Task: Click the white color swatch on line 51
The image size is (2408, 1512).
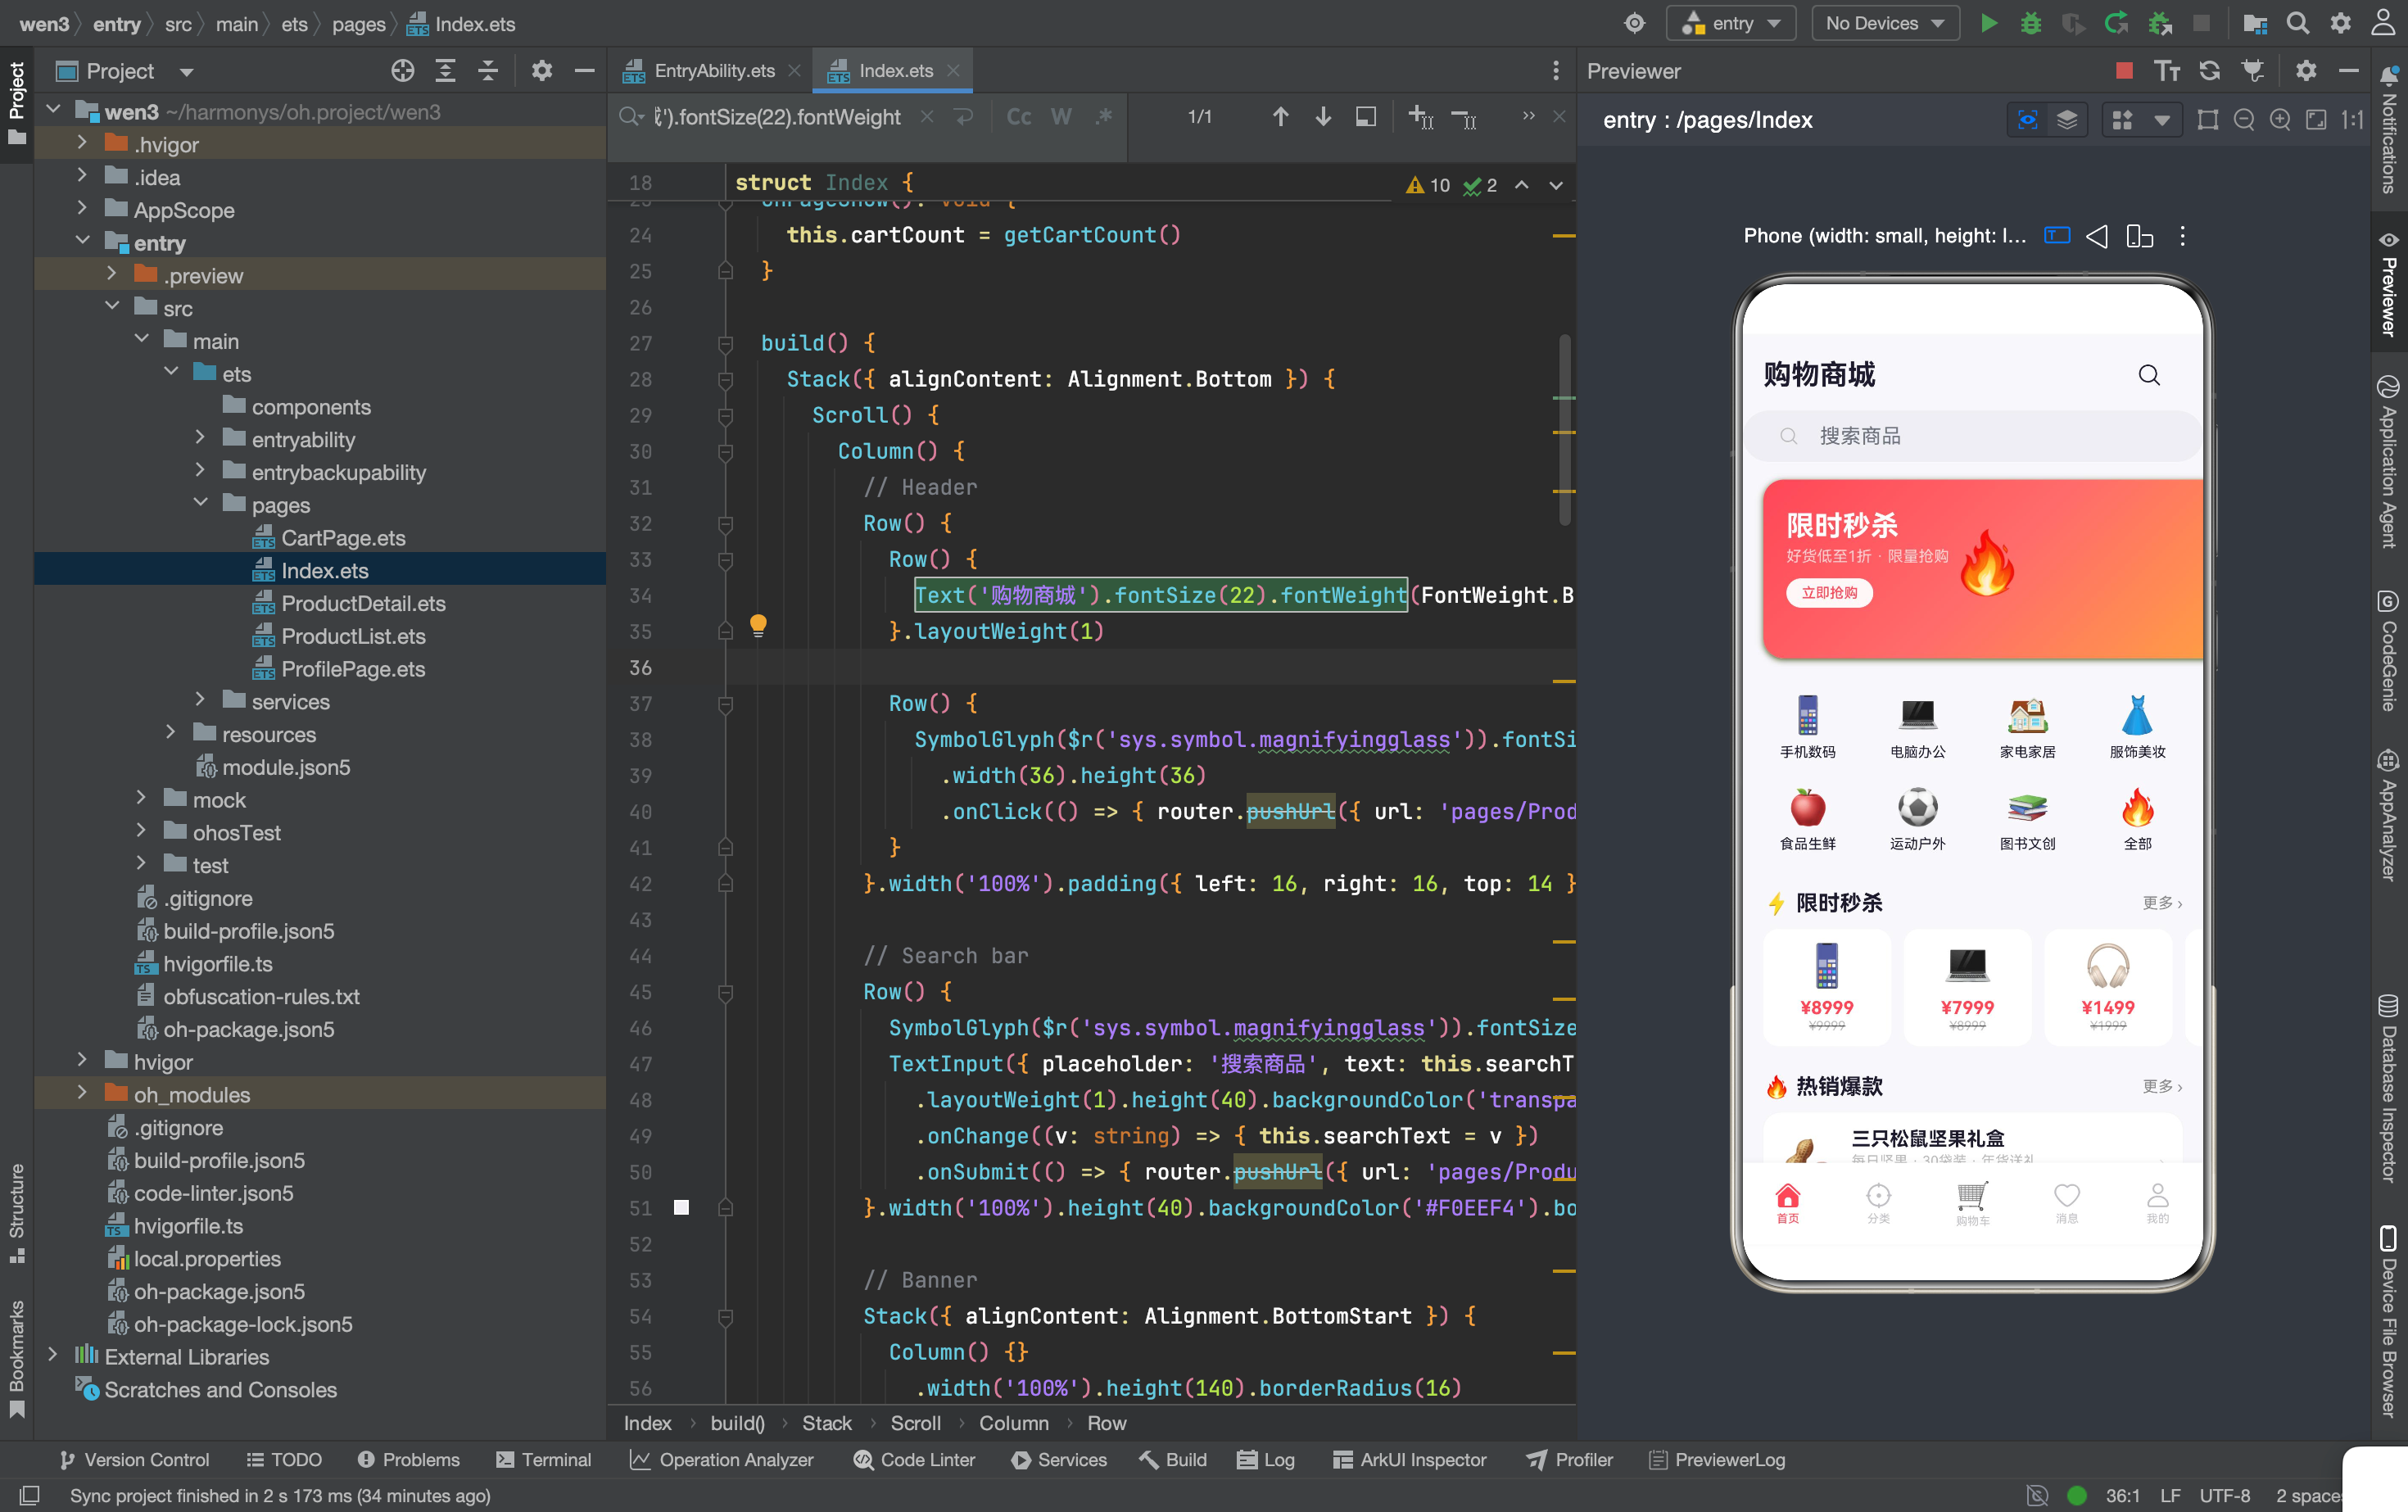Action: (681, 1207)
